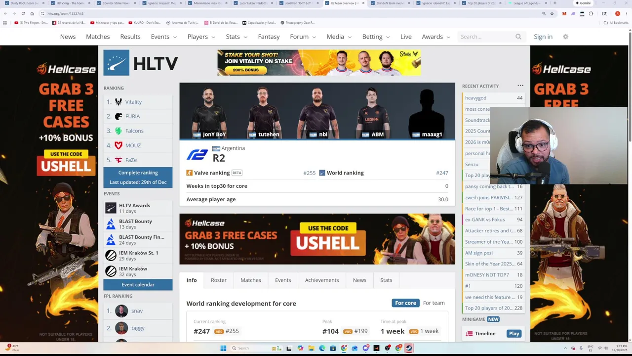Open the Results menu item

(x=130, y=37)
